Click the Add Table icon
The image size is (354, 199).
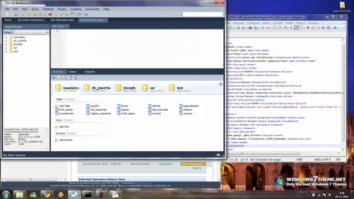pyautogui.click(x=57, y=106)
